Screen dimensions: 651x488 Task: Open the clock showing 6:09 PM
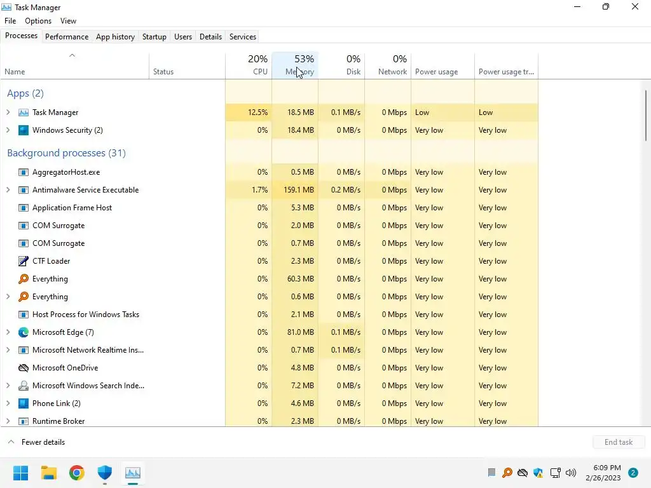click(x=603, y=473)
